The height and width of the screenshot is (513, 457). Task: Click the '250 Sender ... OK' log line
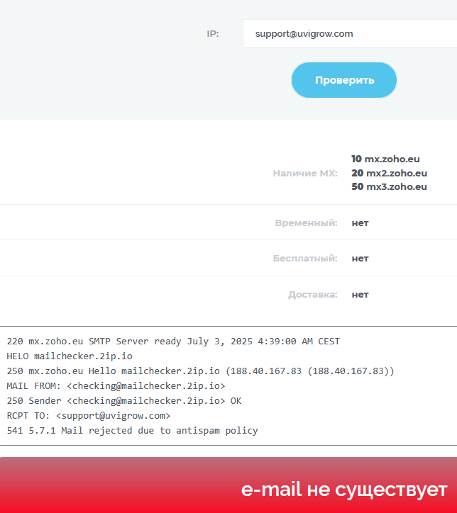(x=124, y=401)
